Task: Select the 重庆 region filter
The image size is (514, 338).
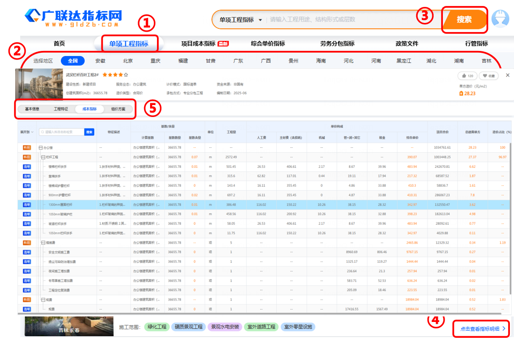Action: (x=156, y=61)
